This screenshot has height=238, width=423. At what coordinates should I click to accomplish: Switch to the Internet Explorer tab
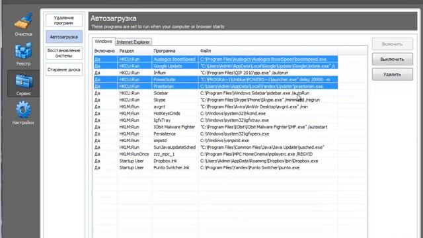click(133, 42)
